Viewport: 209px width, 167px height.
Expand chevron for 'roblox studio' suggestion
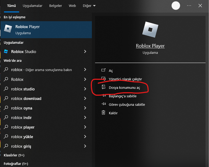coord(85,89)
